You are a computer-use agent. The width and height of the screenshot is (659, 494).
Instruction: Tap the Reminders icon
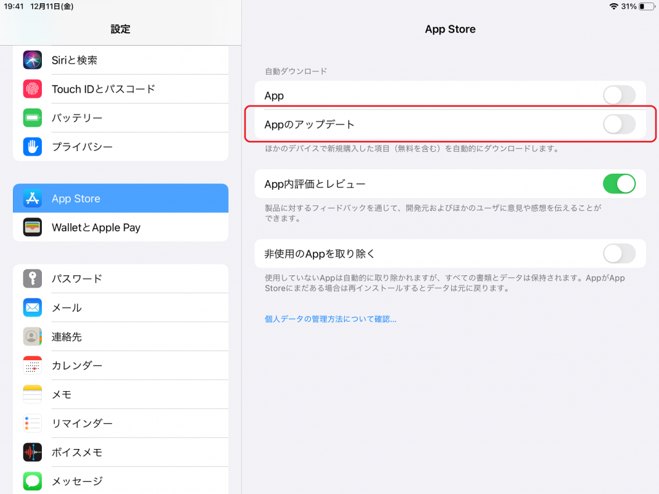tap(32, 423)
